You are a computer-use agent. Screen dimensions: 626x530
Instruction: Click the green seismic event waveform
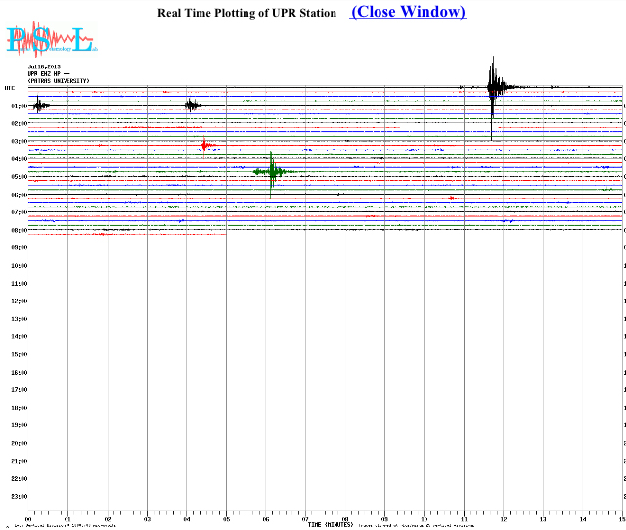(x=273, y=172)
